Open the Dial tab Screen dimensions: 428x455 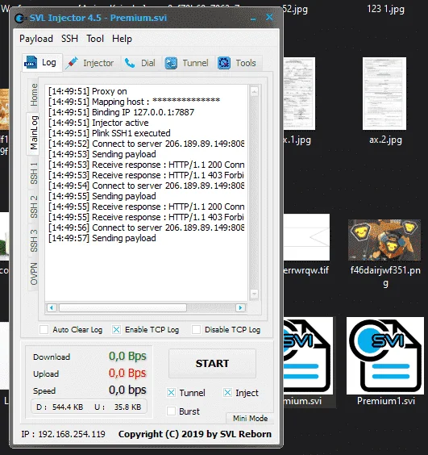[142, 63]
